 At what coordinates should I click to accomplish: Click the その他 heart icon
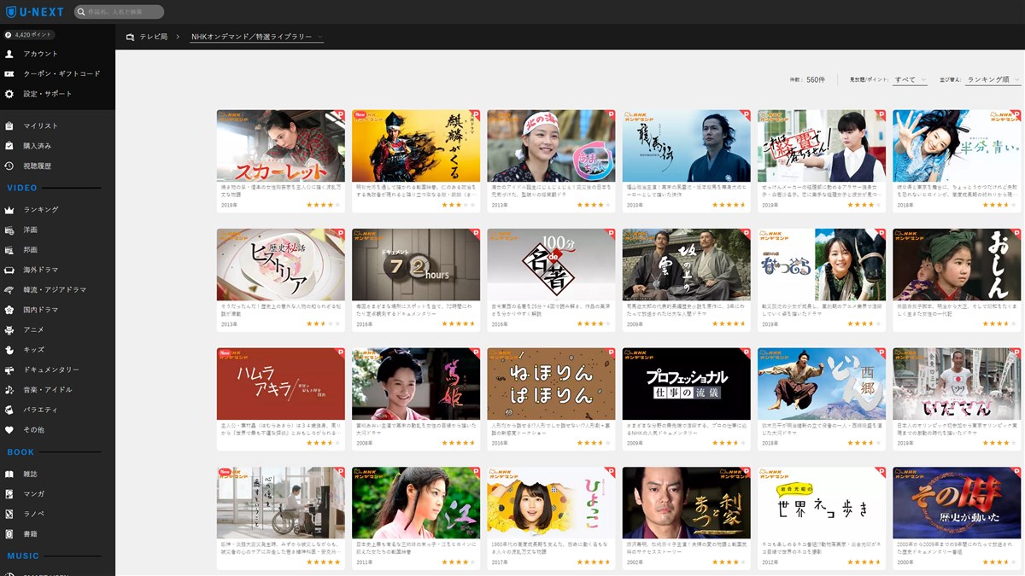[x=9, y=429]
